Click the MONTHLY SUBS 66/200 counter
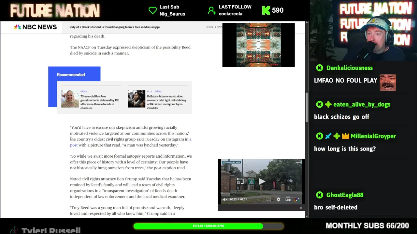 [x=367, y=226]
